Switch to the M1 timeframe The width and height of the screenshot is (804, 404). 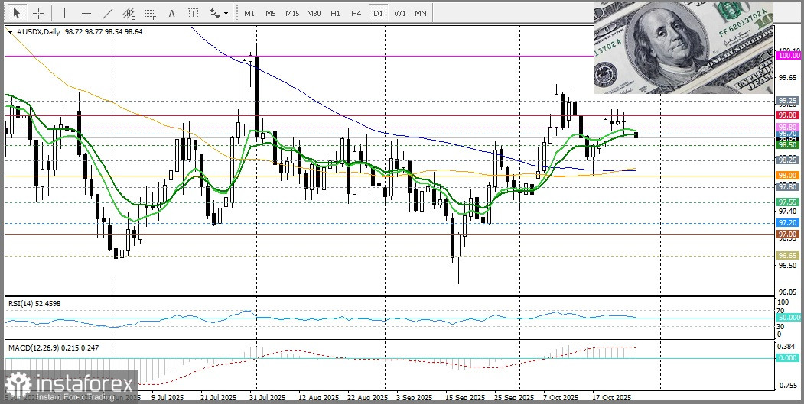coord(249,13)
